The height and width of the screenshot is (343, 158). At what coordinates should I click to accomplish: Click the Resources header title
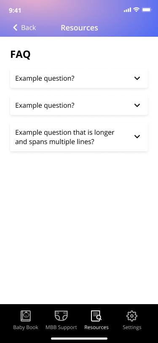click(x=80, y=28)
